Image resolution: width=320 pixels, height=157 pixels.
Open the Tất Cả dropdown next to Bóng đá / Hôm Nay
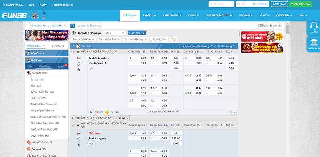114,33
